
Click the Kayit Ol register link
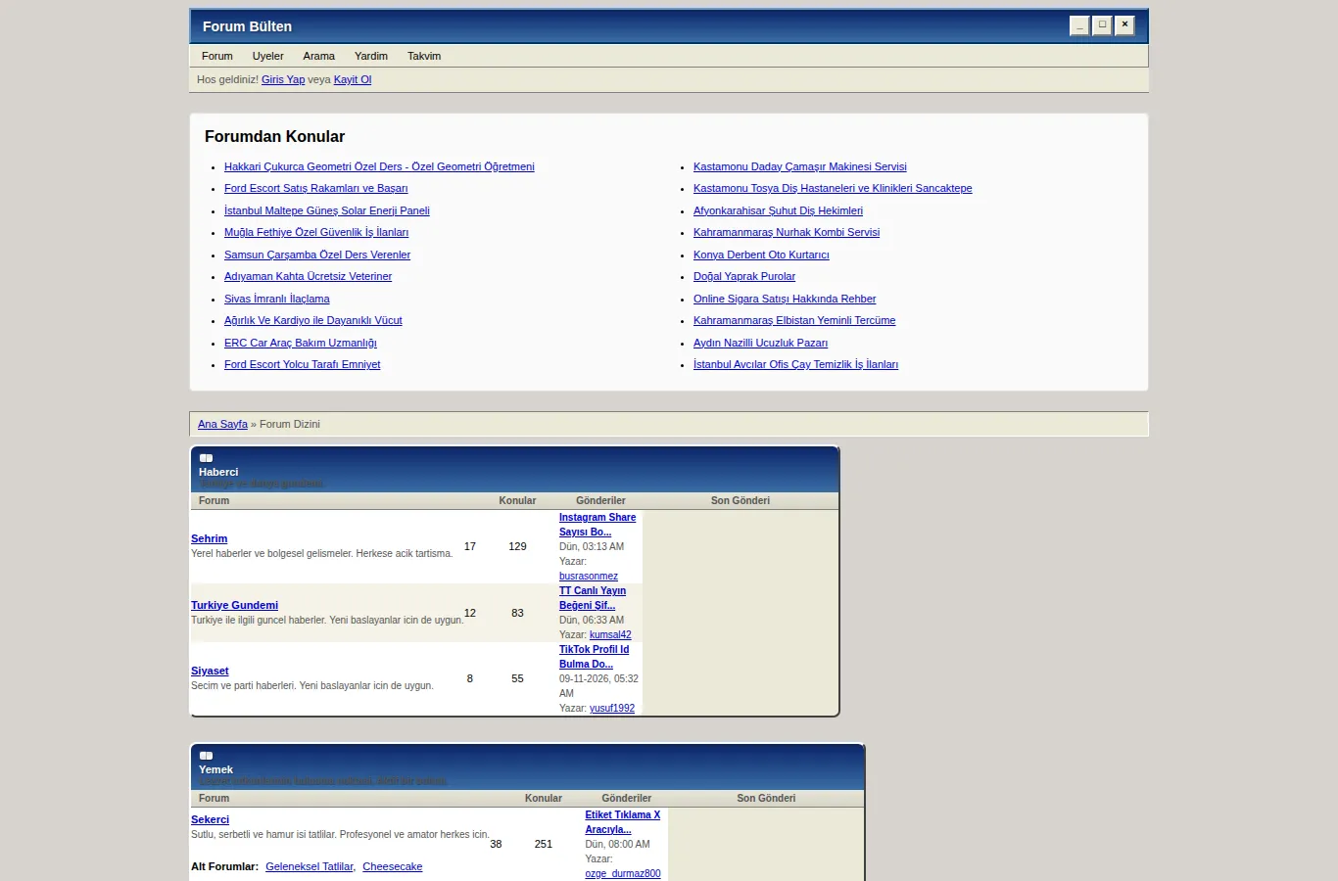coord(353,80)
